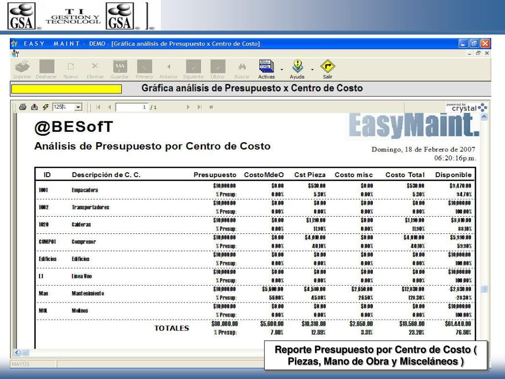Click the Guardar toolbar icon
The height and width of the screenshot is (379, 505).
(120, 67)
